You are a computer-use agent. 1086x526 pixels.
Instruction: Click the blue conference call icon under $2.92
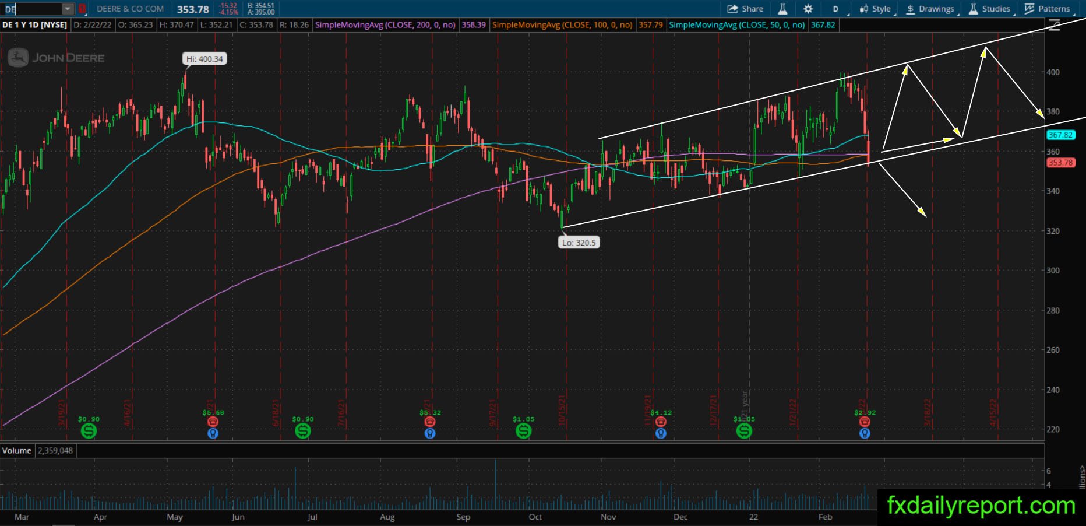[865, 433]
